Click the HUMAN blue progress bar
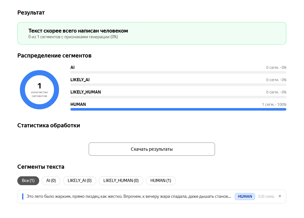 tap(178, 109)
